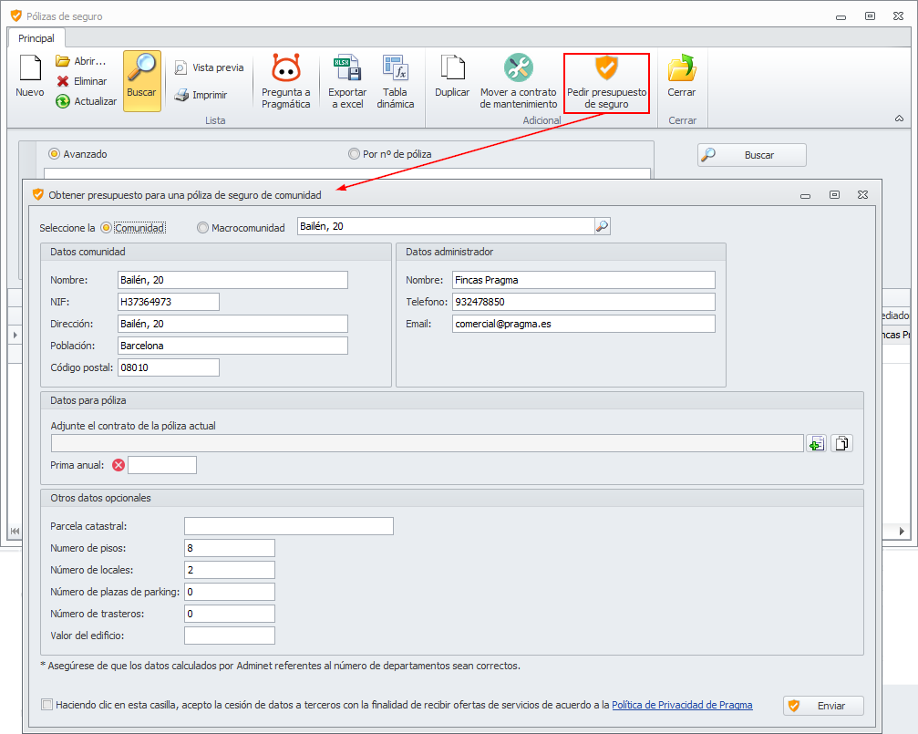
Task: Open Vista previa print preview
Action: click(x=209, y=67)
